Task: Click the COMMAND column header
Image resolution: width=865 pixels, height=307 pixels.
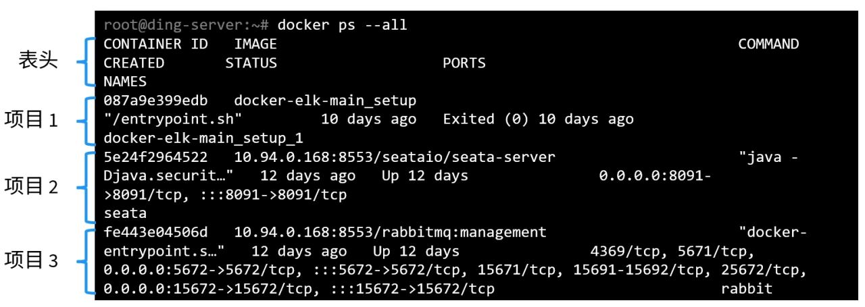Action: (x=768, y=44)
